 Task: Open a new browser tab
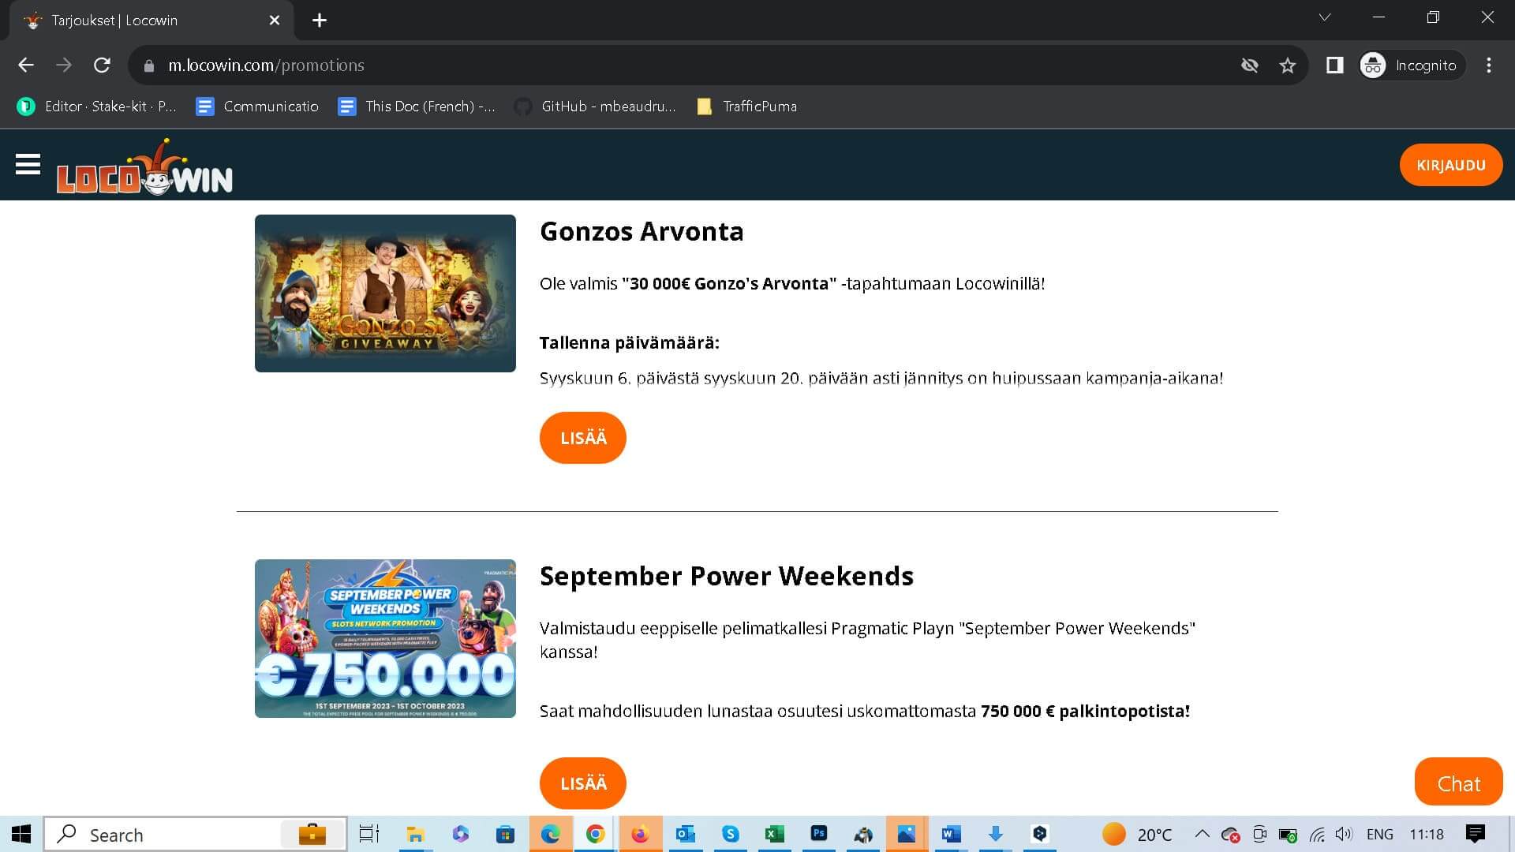(320, 21)
